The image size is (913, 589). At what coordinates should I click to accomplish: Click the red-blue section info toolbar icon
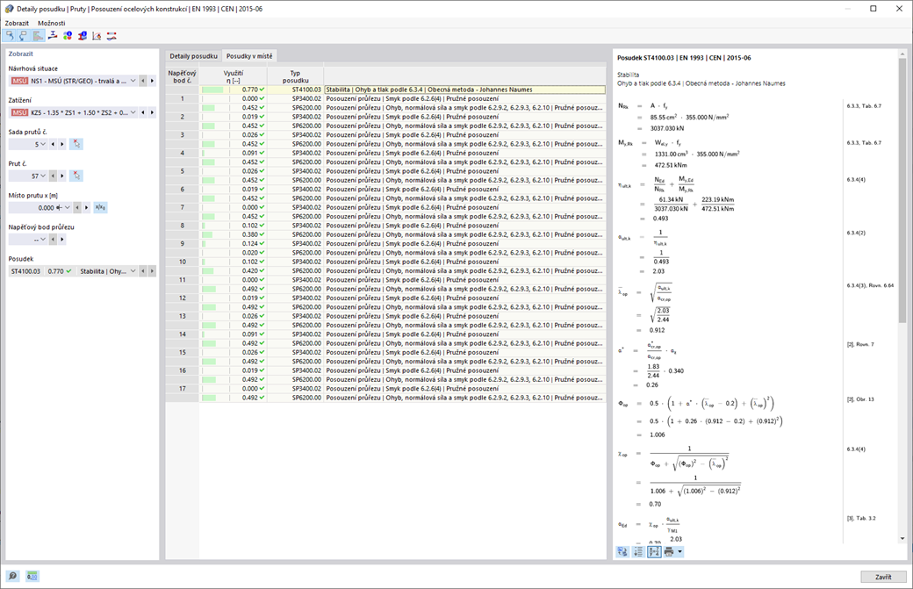83,35
